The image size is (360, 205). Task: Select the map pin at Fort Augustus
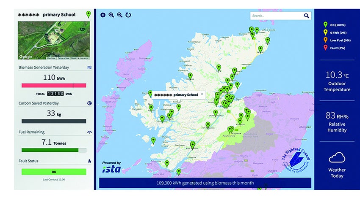(208, 125)
